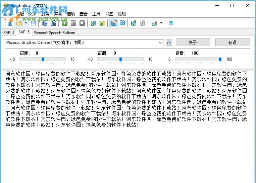This screenshot has width=256, height=183.
Task: Open the 书签 menu
Action: coord(109,14)
